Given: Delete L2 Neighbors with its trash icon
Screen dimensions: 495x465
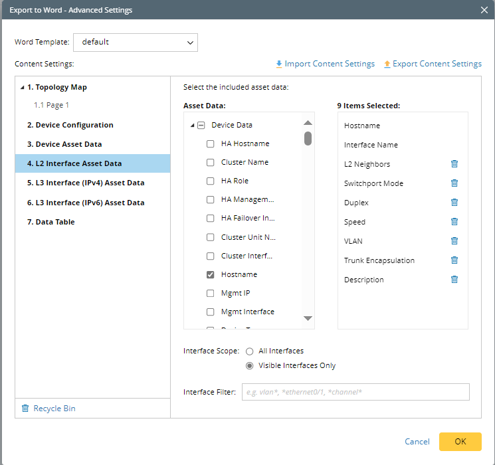Looking at the screenshot, I should point(454,164).
